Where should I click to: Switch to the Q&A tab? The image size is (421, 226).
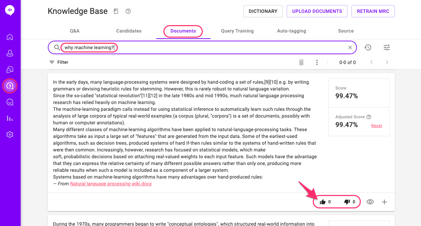pyautogui.click(x=75, y=31)
